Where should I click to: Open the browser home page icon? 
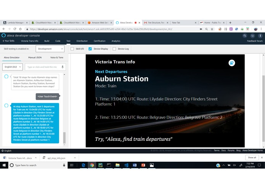[x=20, y=29]
